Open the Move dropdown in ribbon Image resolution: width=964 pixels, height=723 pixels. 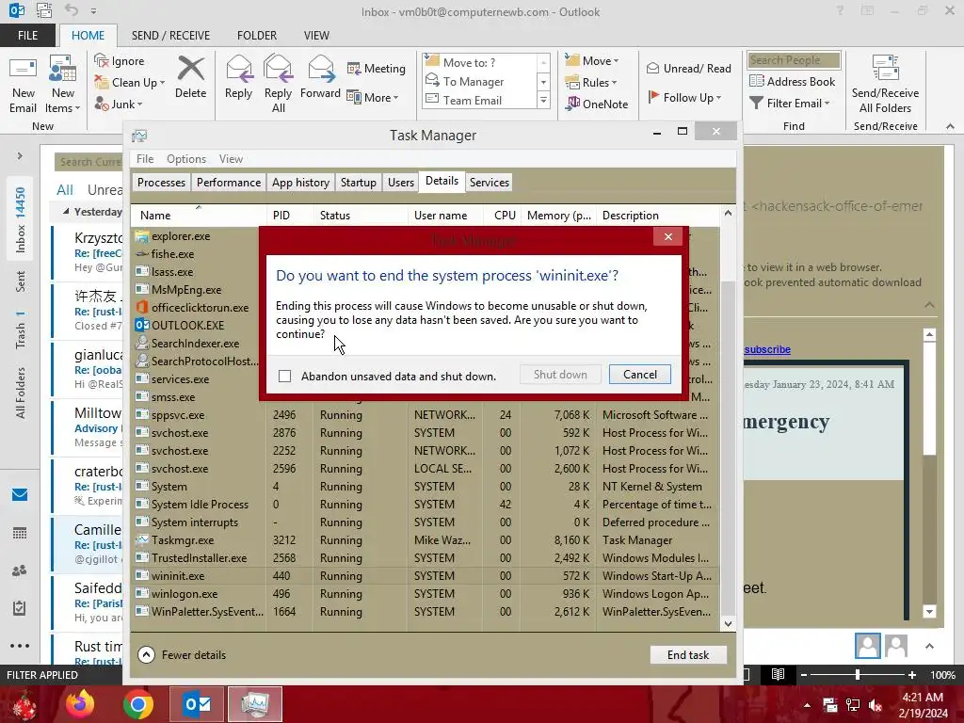pyautogui.click(x=592, y=61)
